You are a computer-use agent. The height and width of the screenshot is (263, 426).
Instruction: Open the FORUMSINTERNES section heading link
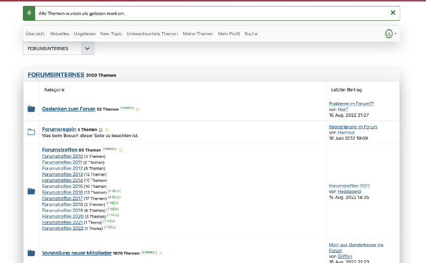point(56,75)
